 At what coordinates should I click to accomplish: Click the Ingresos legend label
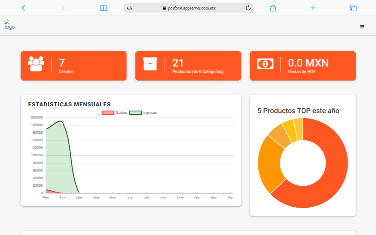click(150, 112)
